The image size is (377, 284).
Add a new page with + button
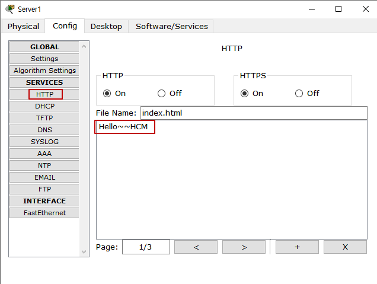[x=297, y=247]
